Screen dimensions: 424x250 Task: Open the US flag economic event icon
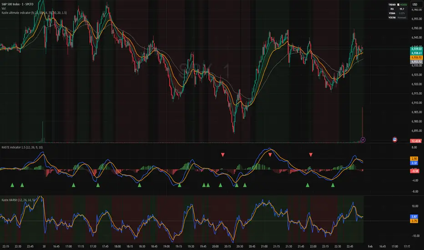click(x=394, y=140)
